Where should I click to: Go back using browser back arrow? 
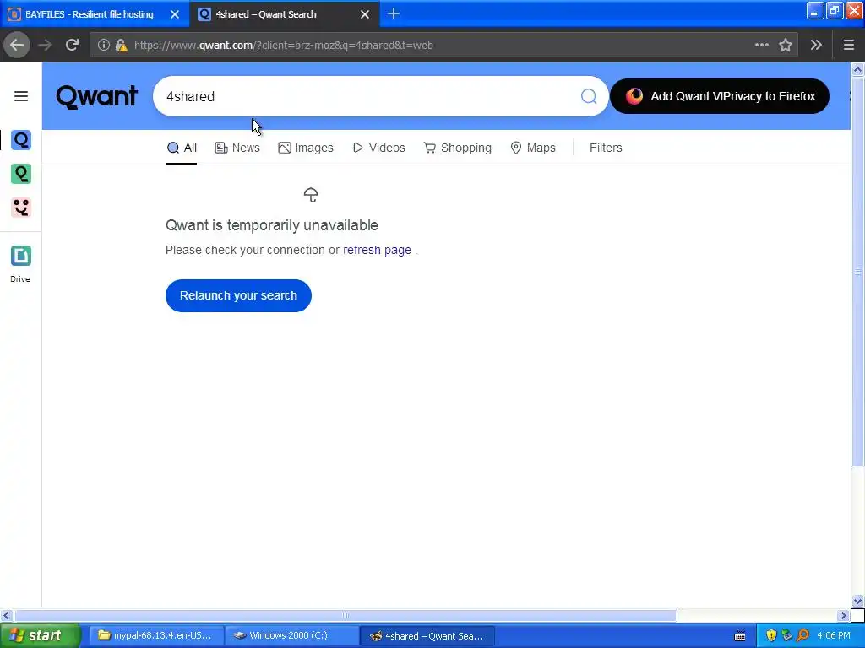(17, 45)
